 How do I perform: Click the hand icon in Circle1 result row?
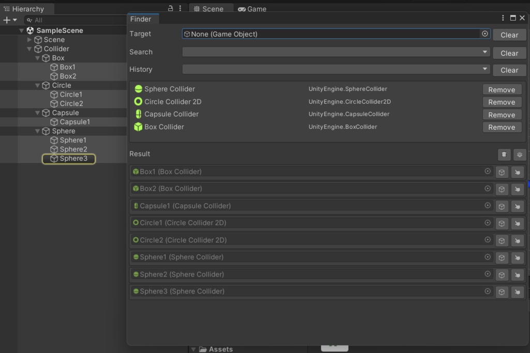(x=518, y=223)
